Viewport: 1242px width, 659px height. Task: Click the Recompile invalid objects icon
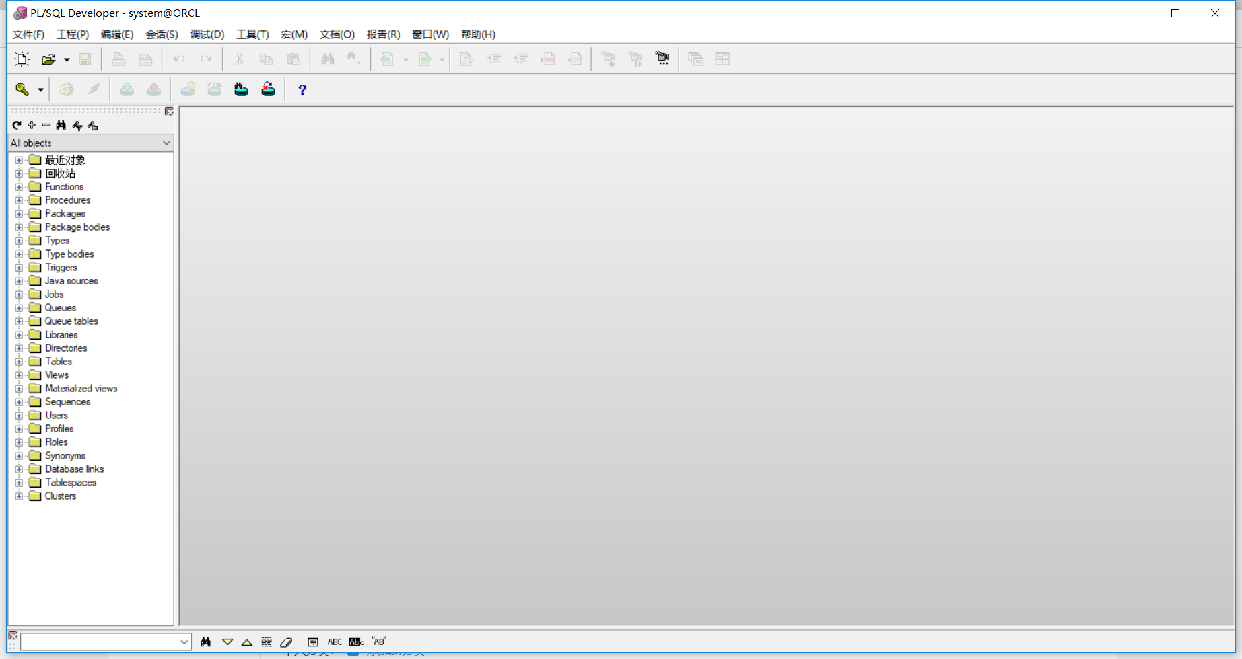click(x=269, y=89)
